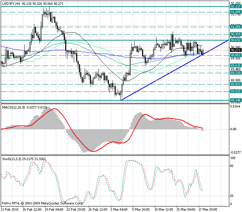Click the 16 Feb 12:00 time label
242x212 pixels.
[x=32, y=210]
